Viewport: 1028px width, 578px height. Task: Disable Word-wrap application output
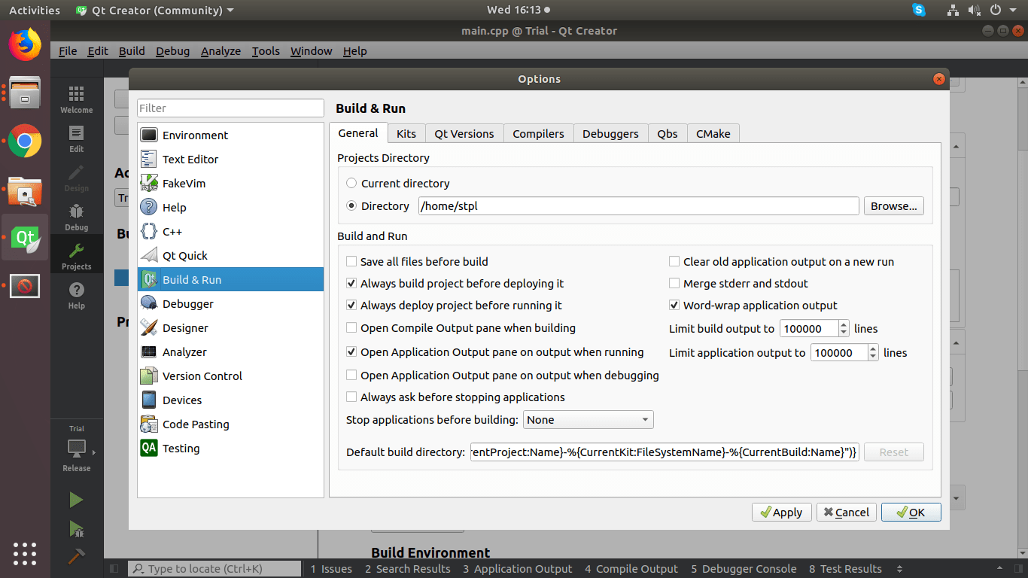click(x=674, y=305)
